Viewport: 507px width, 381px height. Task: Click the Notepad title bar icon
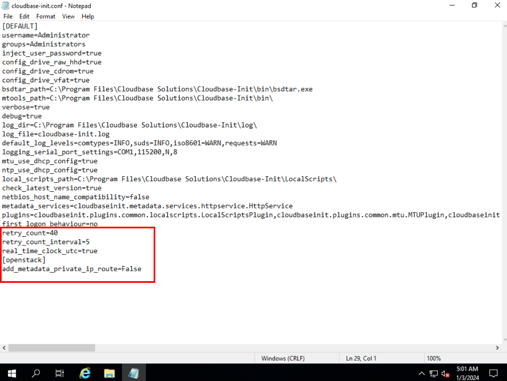6,6
